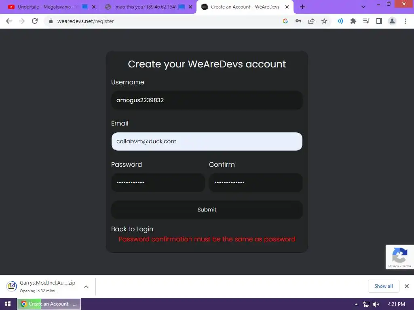
Task: Open the Extensions puzzle piece menu
Action: 353,21
